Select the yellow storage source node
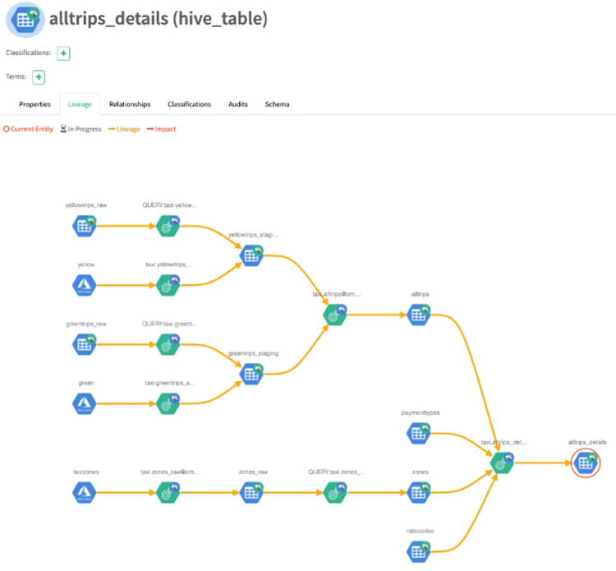The image size is (616, 571). click(85, 285)
